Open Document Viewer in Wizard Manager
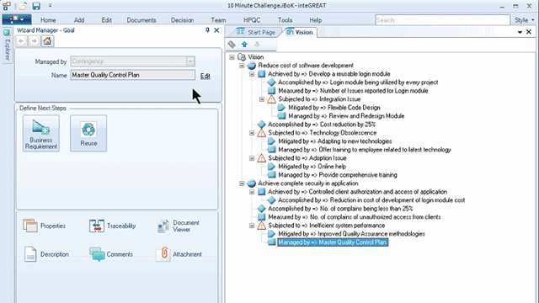539x303 pixels. 178,226
